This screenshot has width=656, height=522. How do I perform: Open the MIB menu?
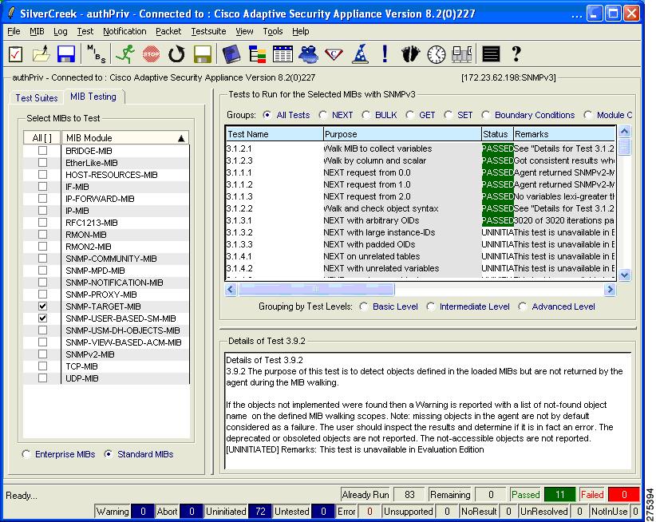pos(37,31)
